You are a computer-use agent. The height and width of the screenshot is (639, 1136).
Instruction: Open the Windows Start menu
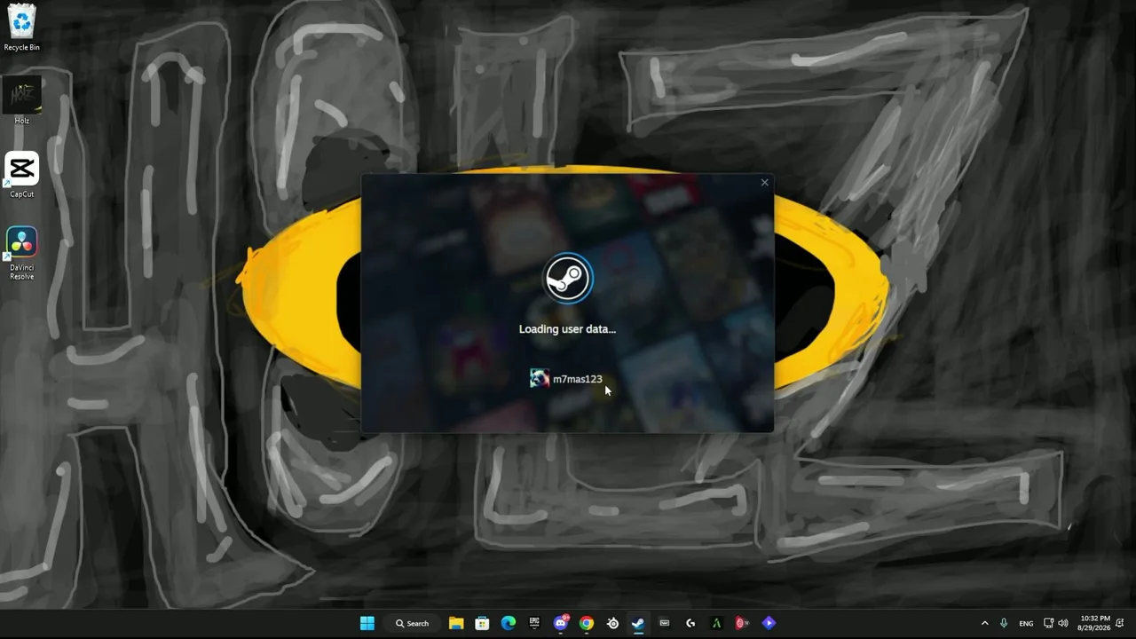367,623
